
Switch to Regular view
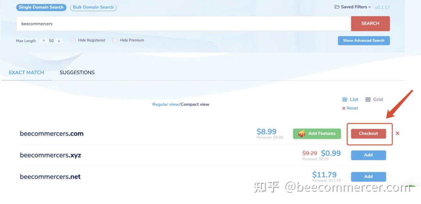point(166,104)
